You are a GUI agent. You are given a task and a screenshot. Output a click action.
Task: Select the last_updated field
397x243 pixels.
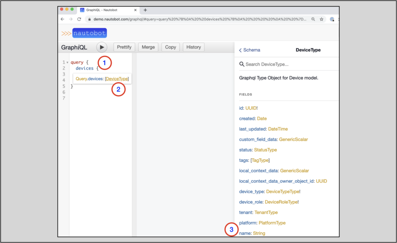pyautogui.click(x=252, y=129)
